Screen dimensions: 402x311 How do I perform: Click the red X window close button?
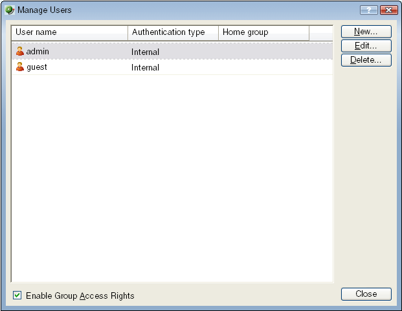click(389, 10)
